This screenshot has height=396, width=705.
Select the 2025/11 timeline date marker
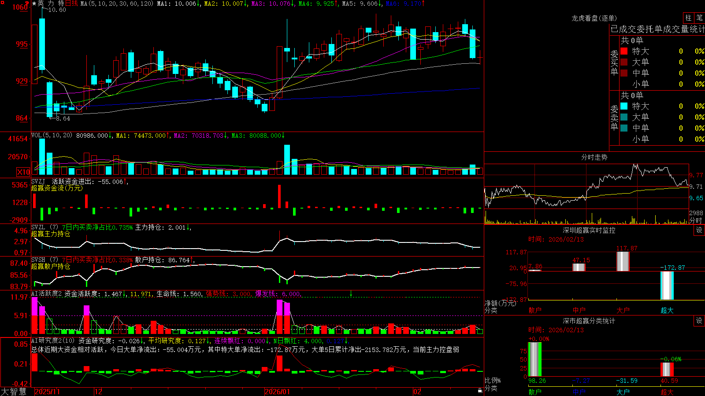[47, 392]
